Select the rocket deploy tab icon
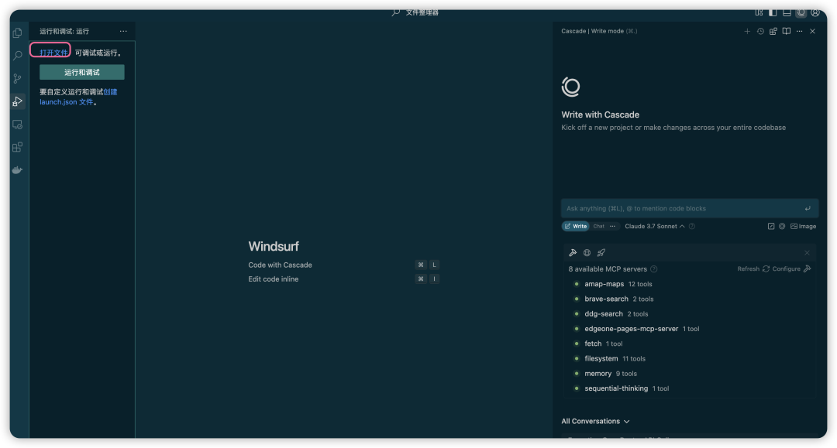The image size is (837, 448). tap(601, 252)
